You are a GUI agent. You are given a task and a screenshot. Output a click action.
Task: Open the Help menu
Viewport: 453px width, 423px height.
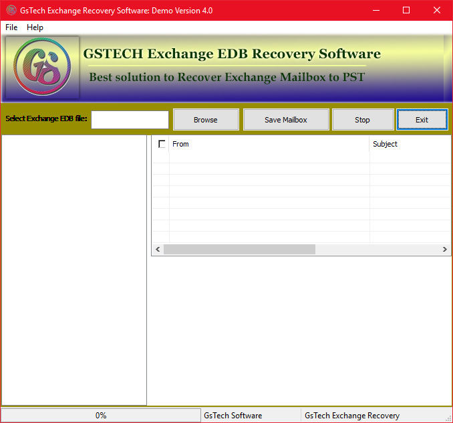pos(35,27)
